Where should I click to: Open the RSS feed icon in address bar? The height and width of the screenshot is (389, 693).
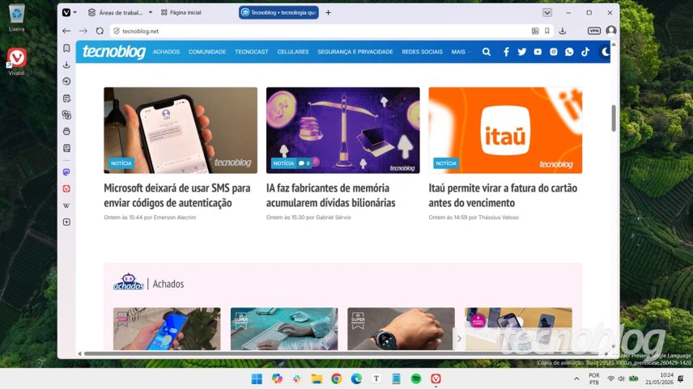[x=535, y=31]
